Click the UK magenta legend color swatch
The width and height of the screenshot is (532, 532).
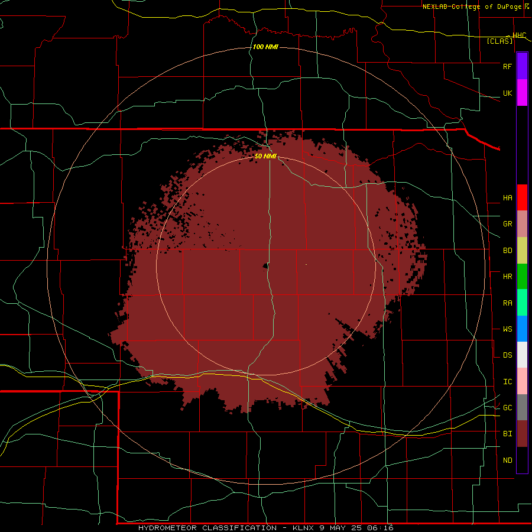click(522, 92)
